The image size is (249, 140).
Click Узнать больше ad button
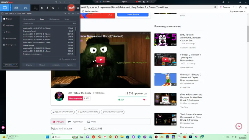click(x=133, y=14)
